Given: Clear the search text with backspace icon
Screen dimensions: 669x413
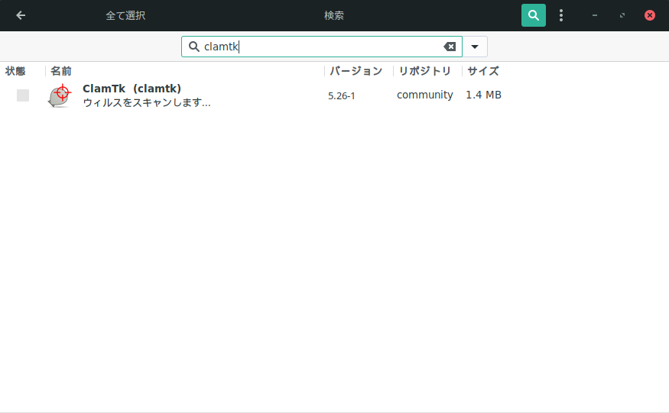Looking at the screenshot, I should point(450,47).
